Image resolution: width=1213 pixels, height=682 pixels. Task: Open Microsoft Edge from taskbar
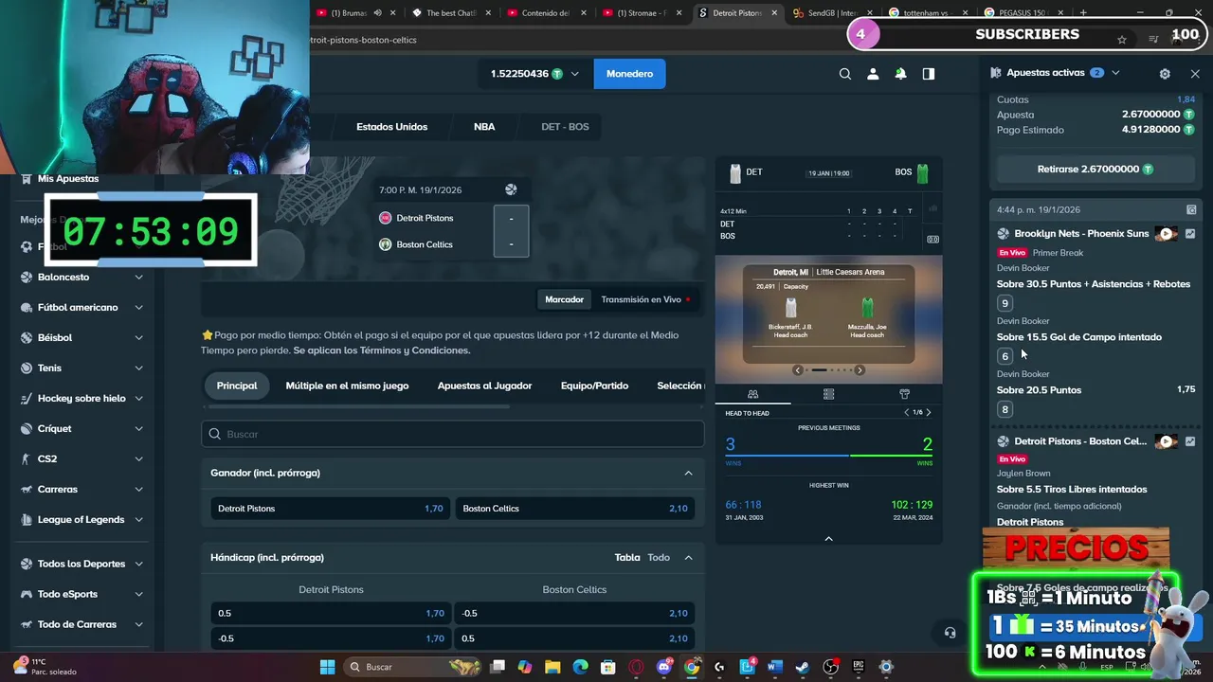point(580,667)
